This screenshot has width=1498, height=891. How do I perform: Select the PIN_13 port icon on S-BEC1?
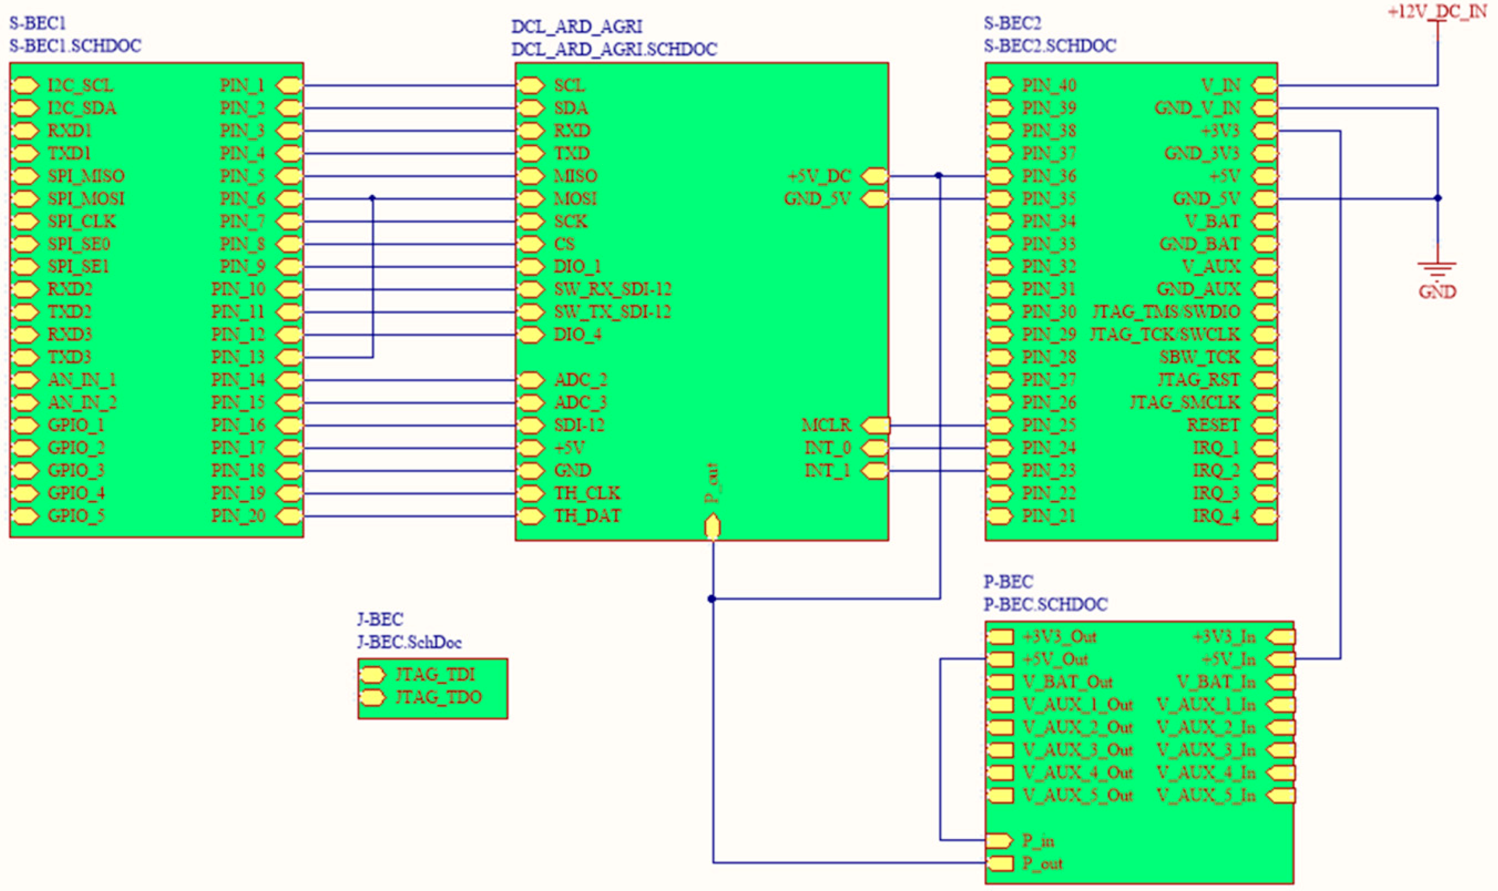click(x=289, y=357)
